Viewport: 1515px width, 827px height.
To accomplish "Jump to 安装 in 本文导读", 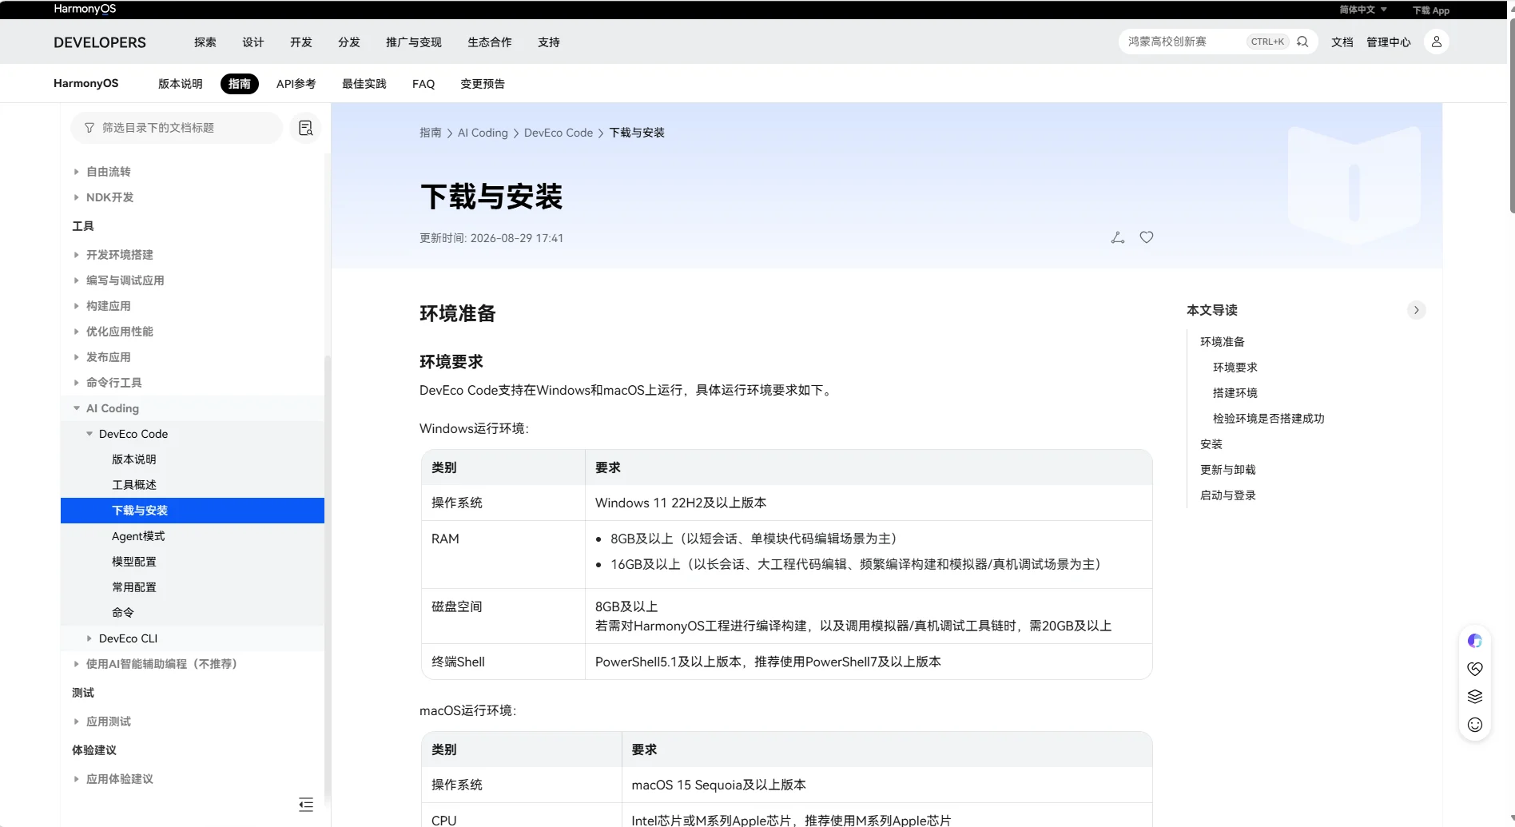I will 1211,444.
